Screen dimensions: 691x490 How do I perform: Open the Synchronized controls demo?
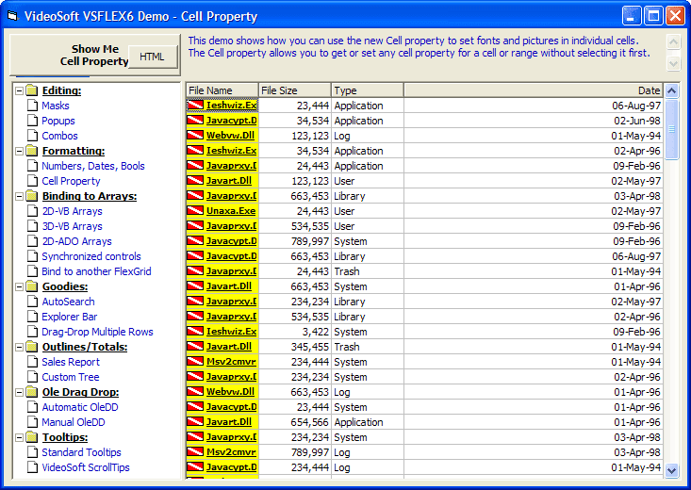(91, 256)
